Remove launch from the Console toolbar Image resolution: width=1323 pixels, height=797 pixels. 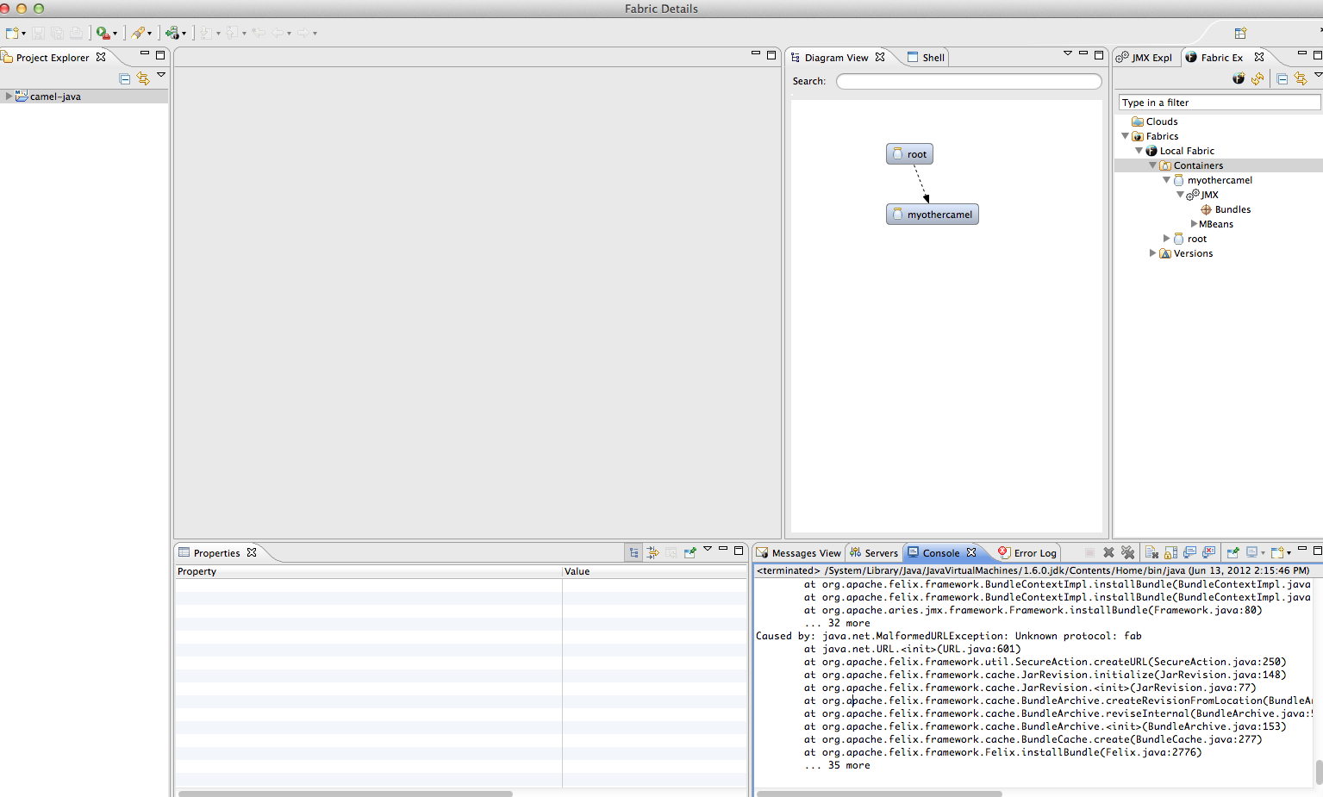1108,553
